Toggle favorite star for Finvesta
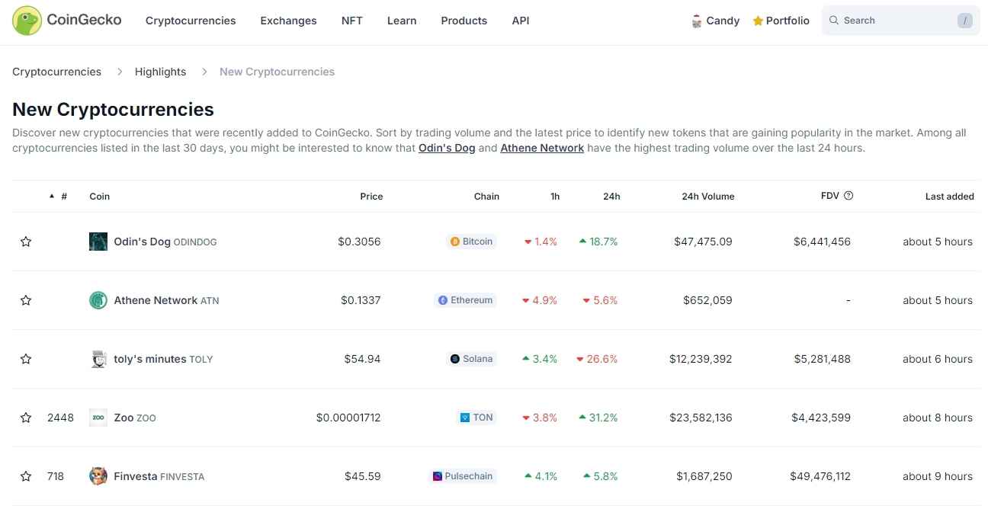The image size is (988, 509). pyautogui.click(x=26, y=476)
